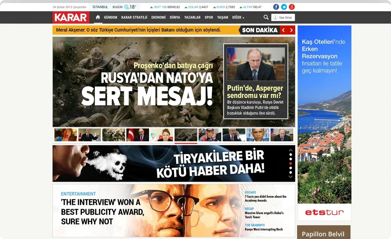Move banner slider up with chevron
Viewport: 391px width, 239px height.
pyautogui.click(x=291, y=150)
